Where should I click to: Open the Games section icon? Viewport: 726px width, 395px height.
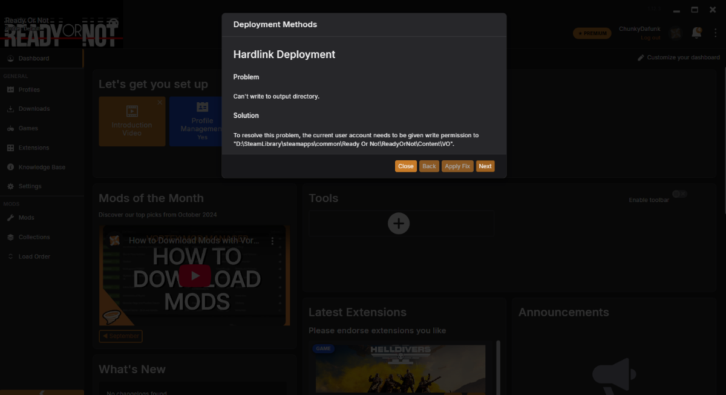click(x=11, y=128)
